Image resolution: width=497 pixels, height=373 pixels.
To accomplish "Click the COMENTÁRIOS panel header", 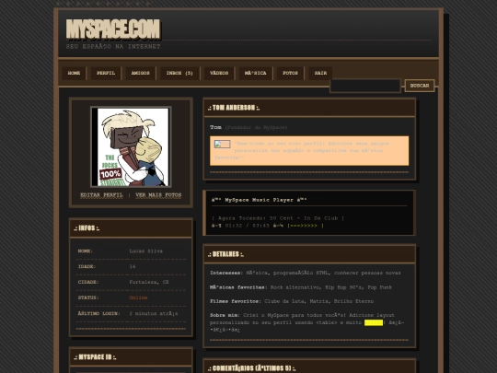I will pos(309,367).
